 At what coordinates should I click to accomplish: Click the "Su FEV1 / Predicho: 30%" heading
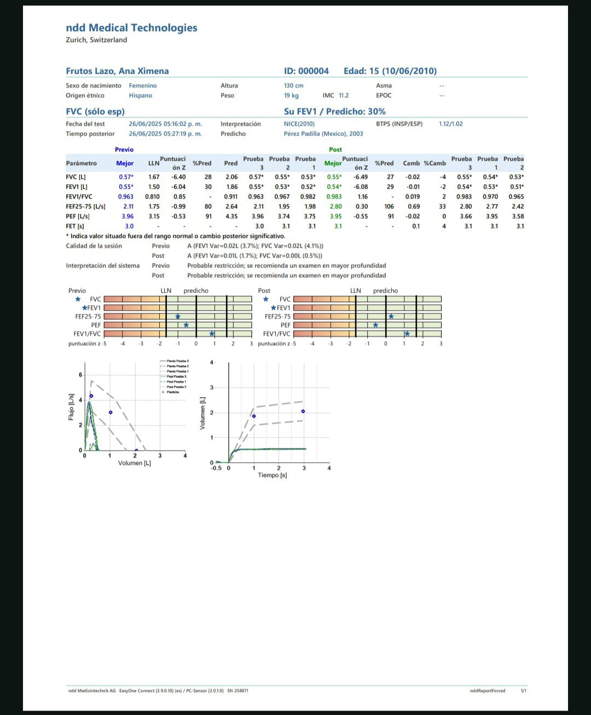click(334, 111)
